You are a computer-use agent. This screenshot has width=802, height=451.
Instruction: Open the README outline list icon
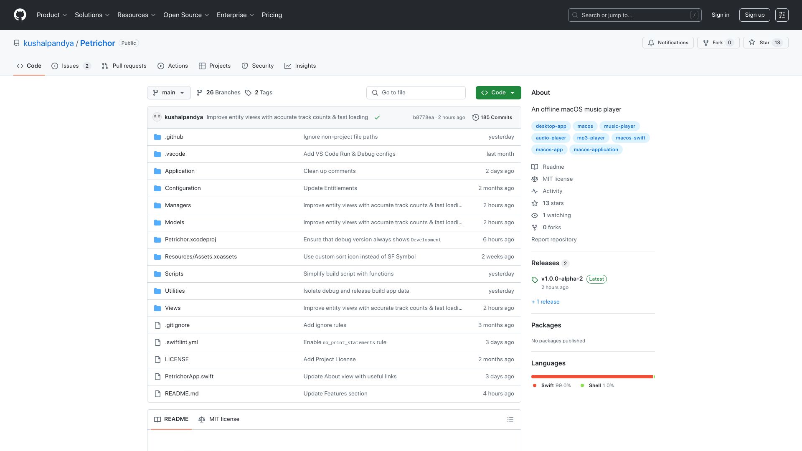point(510,420)
